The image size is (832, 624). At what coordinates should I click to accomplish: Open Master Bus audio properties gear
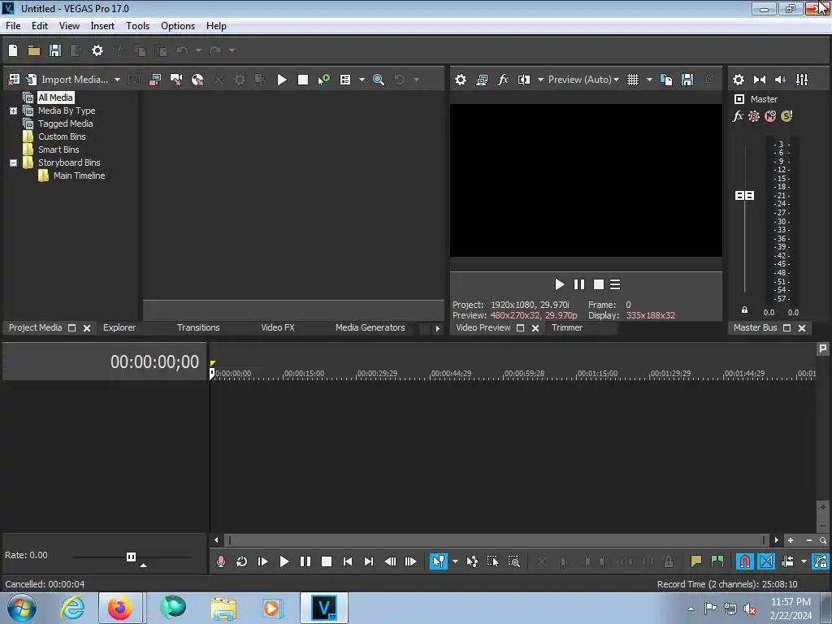[739, 80]
